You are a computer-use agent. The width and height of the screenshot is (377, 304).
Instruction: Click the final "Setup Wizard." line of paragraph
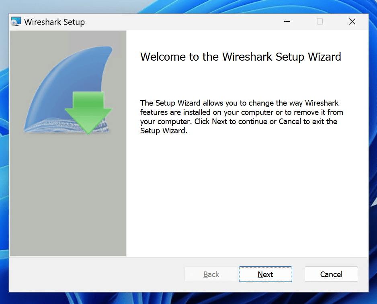click(164, 131)
